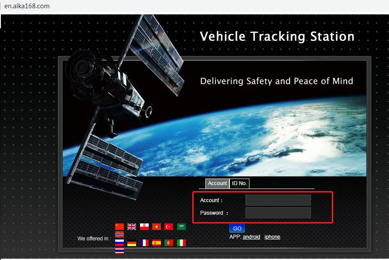
Task: Select the Thai flag language
Action: pyautogui.click(x=119, y=250)
